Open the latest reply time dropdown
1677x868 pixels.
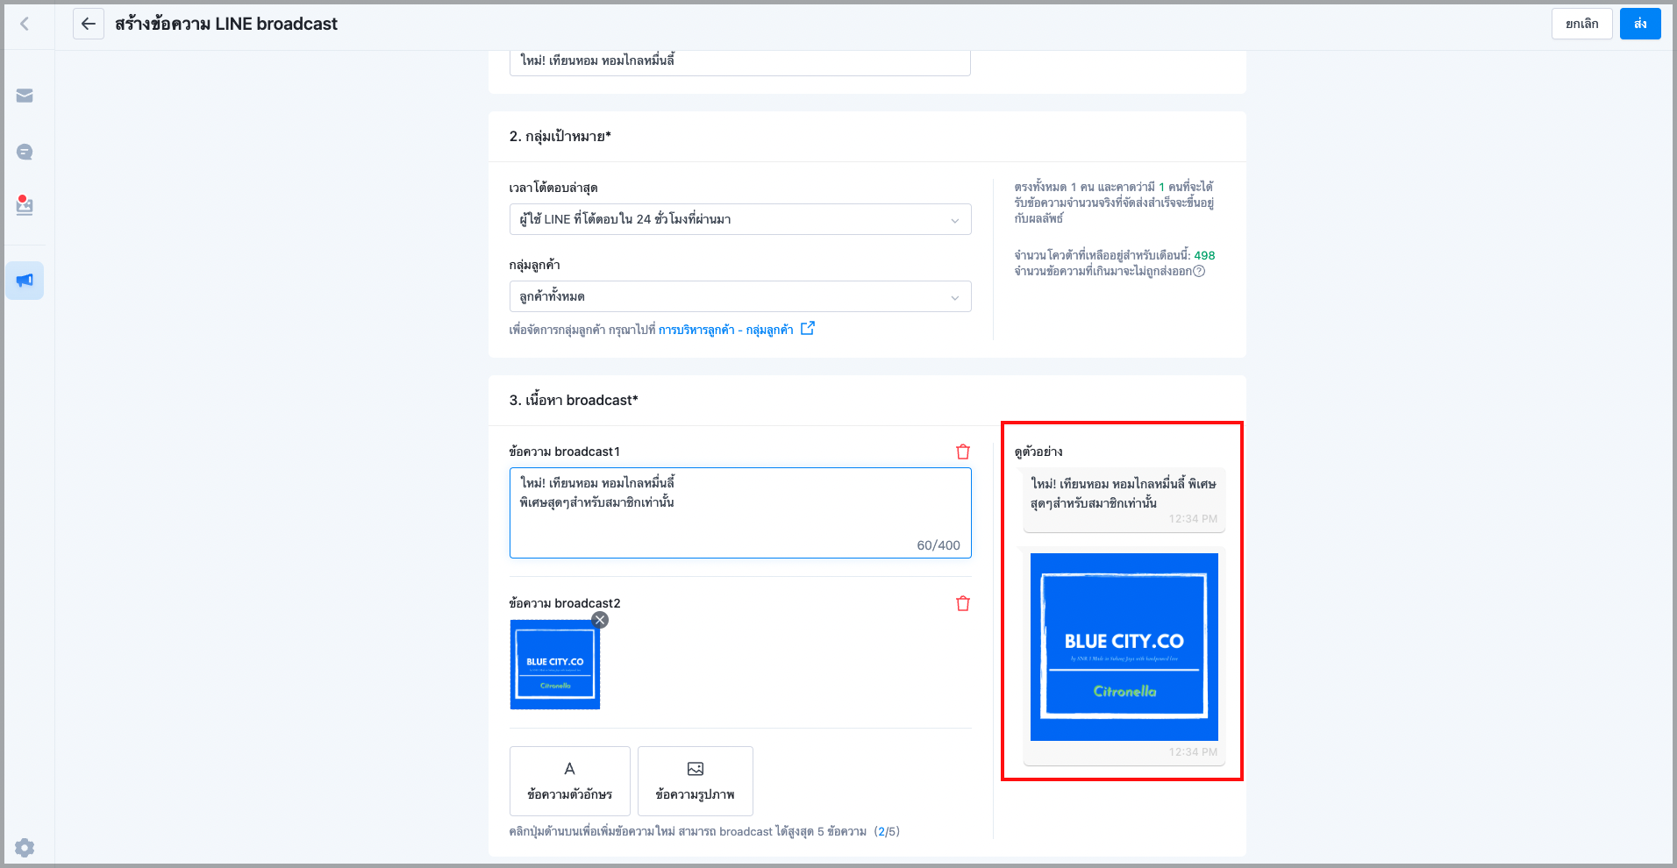(740, 219)
